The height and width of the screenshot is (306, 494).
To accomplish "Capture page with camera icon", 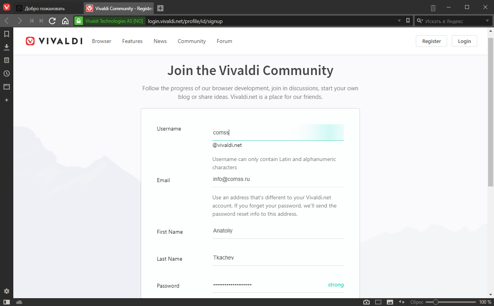I will [x=366, y=302].
